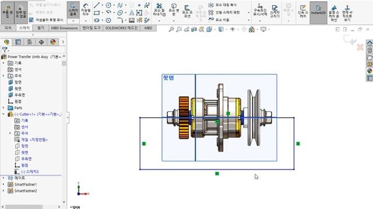This screenshot has width=373, height=209.
Task: Open File Explorer folder in task pane
Action: 370,57
